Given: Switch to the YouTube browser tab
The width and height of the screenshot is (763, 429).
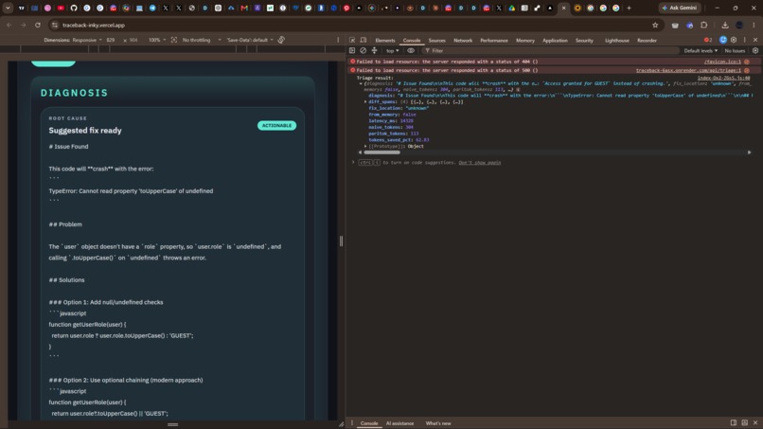Looking at the screenshot, I should tap(61, 8).
